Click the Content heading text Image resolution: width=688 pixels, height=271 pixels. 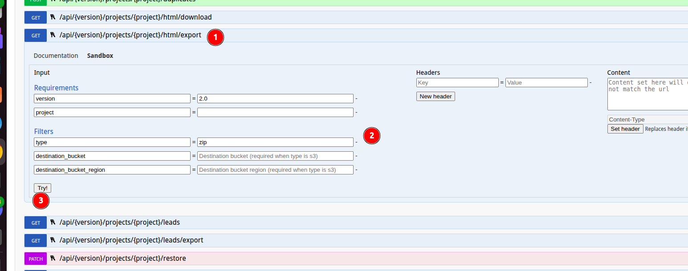point(619,73)
